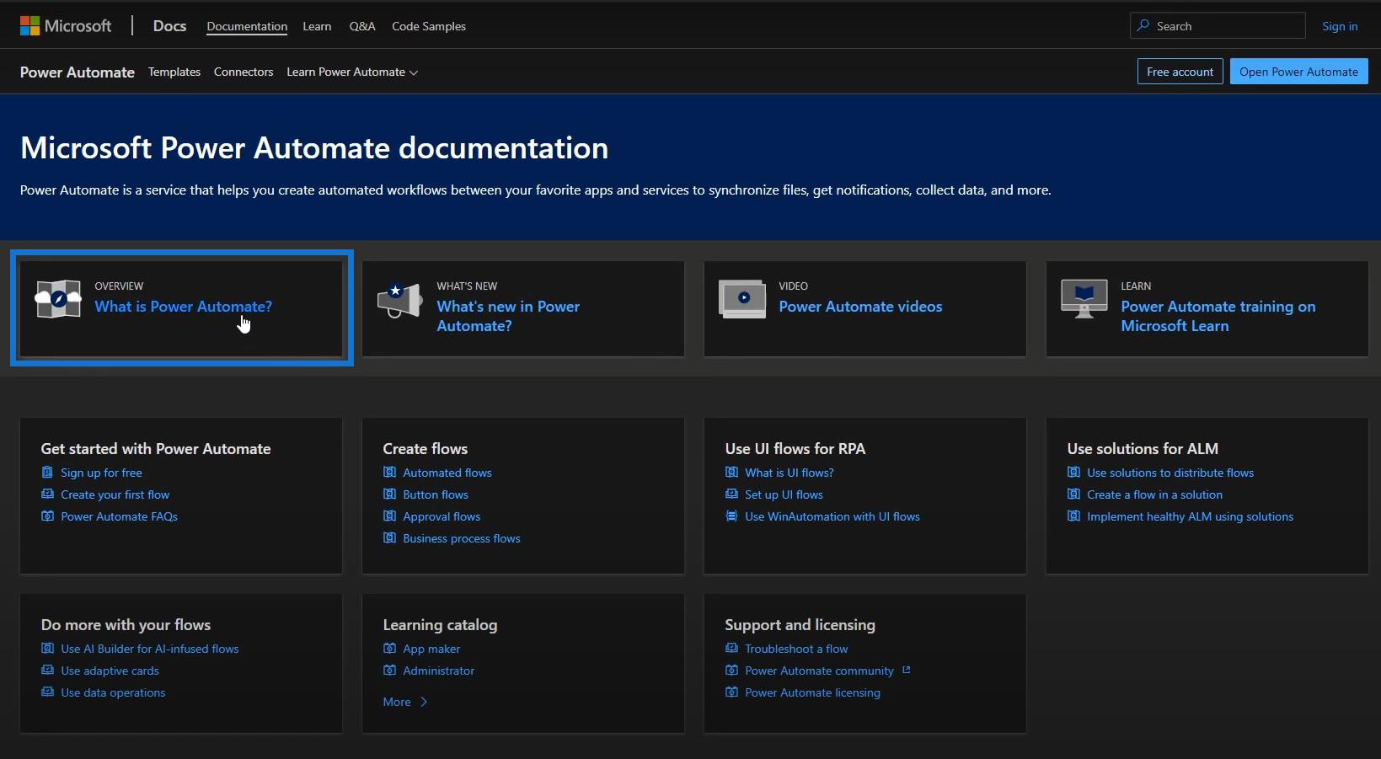Click the icon next to Automated flows

[x=389, y=473]
